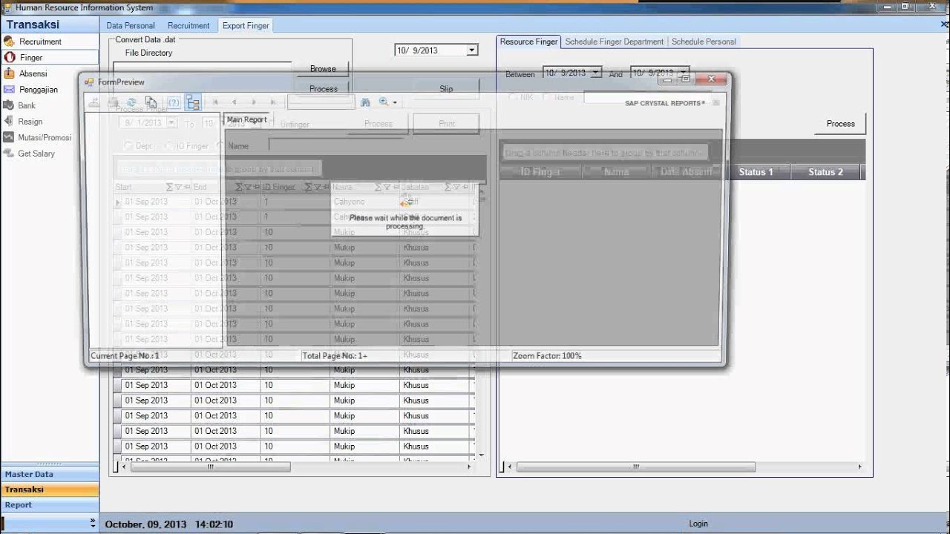Image resolution: width=950 pixels, height=534 pixels.
Task: Click Login in status bar
Action: (698, 524)
